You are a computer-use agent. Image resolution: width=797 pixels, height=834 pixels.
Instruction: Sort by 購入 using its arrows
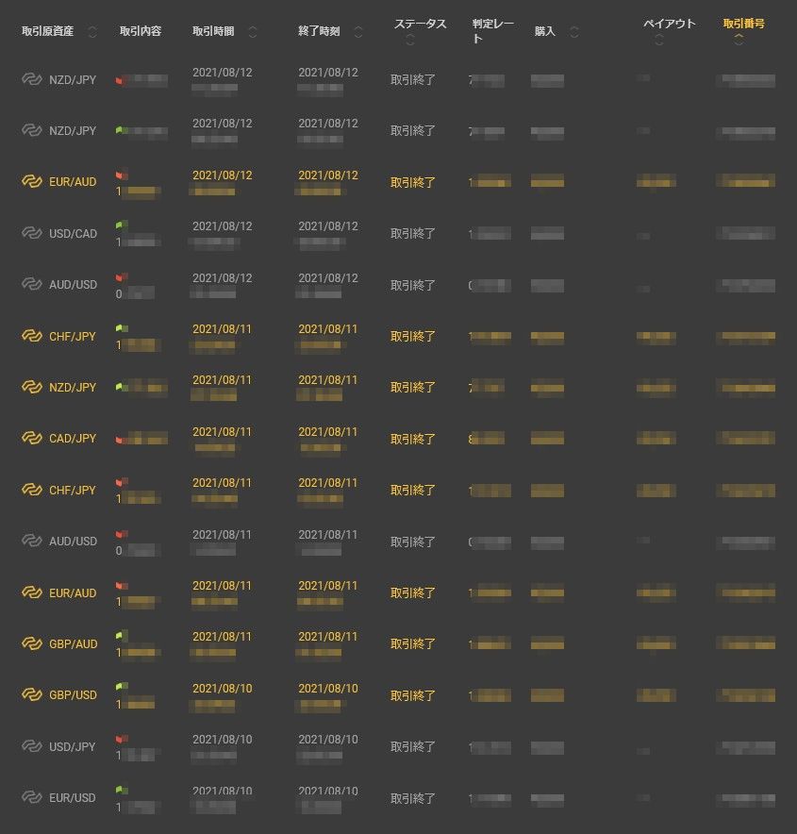point(574,32)
